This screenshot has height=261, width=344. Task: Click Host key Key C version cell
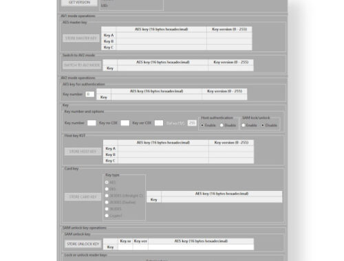(231, 161)
